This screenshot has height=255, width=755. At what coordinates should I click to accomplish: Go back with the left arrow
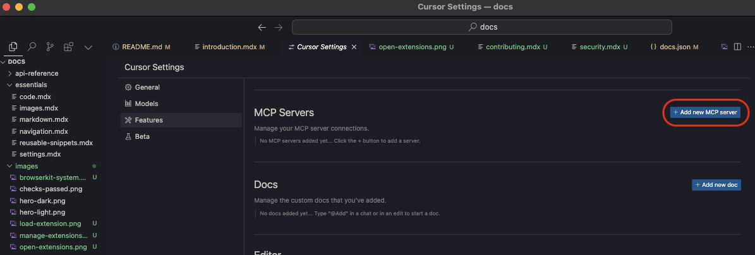[262, 27]
